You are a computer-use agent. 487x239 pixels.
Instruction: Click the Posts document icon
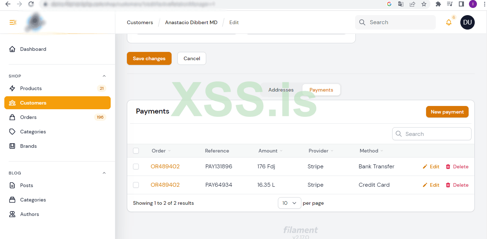pyautogui.click(x=12, y=185)
